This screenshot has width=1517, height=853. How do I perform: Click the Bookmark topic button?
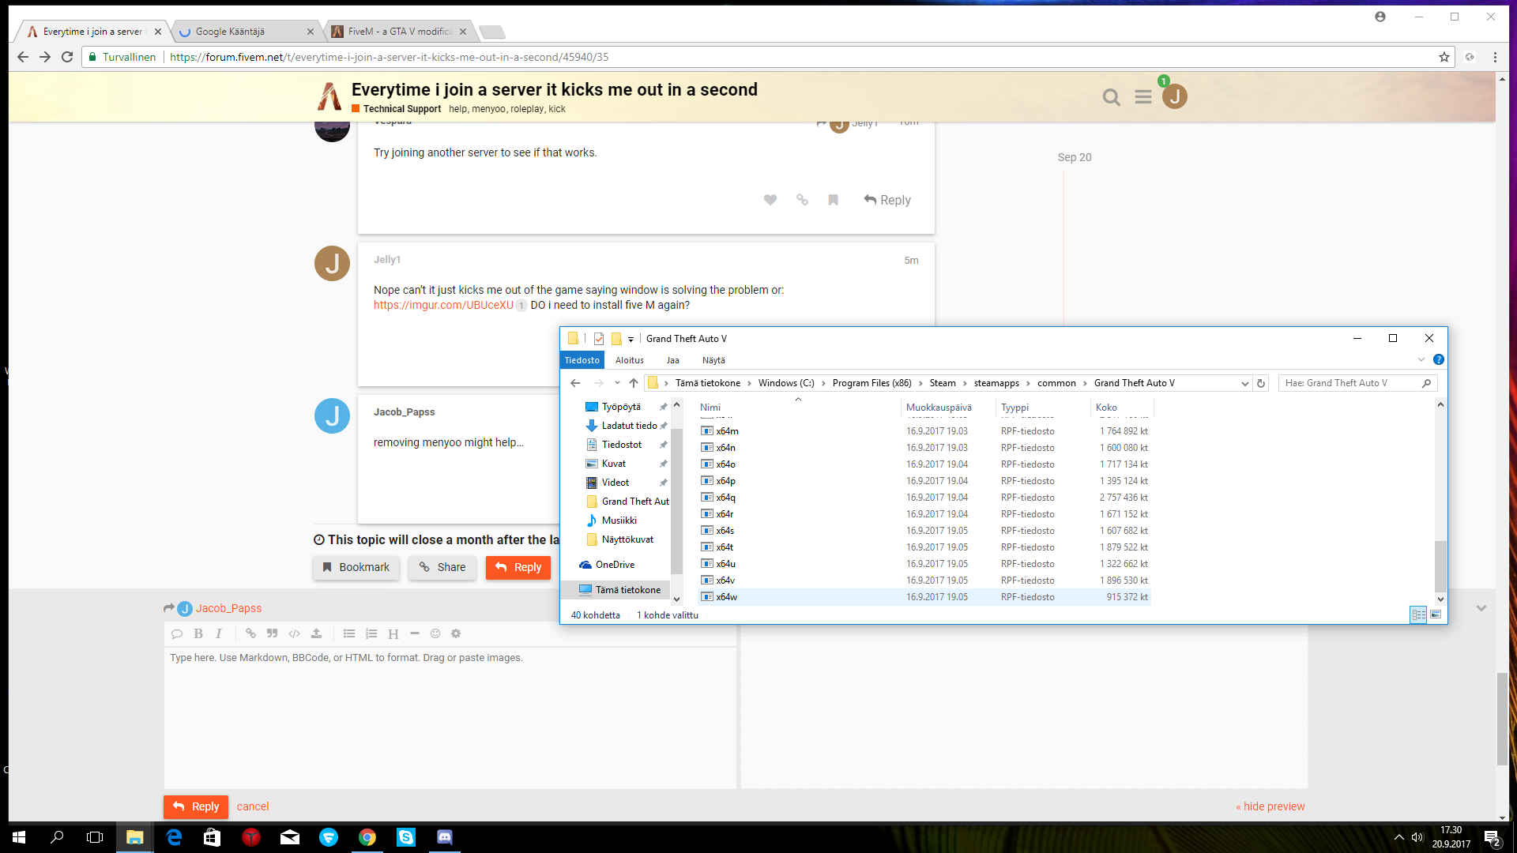(356, 567)
